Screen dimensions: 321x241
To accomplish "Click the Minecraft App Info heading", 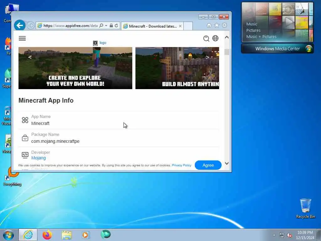I will tap(46, 100).
